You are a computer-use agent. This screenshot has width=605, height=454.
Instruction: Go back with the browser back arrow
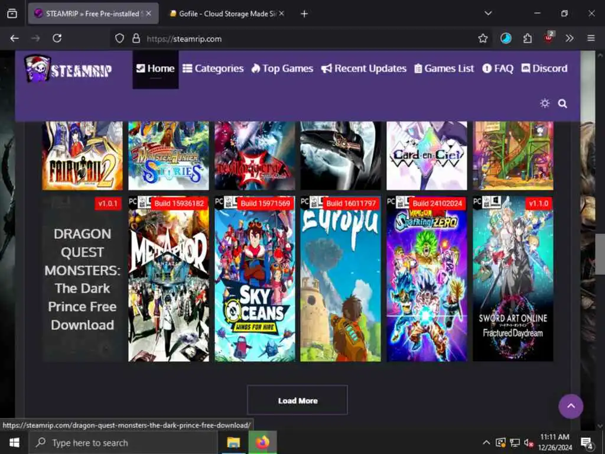[x=14, y=38]
